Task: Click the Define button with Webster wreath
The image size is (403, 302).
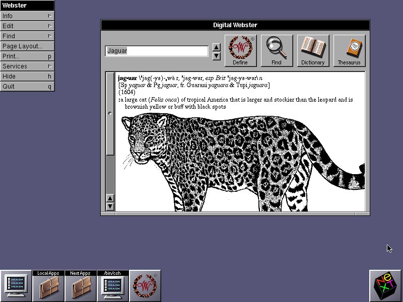Action: tap(241, 51)
